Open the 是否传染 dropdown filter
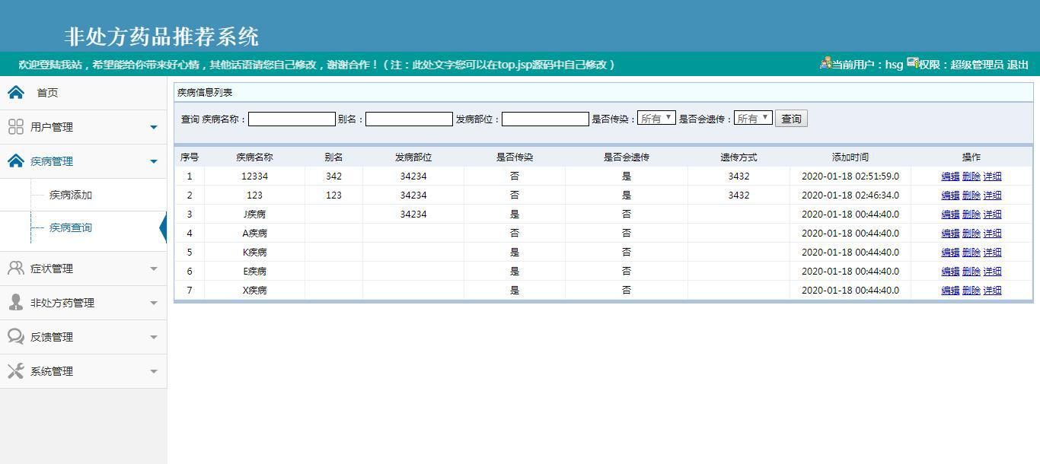 coord(656,118)
